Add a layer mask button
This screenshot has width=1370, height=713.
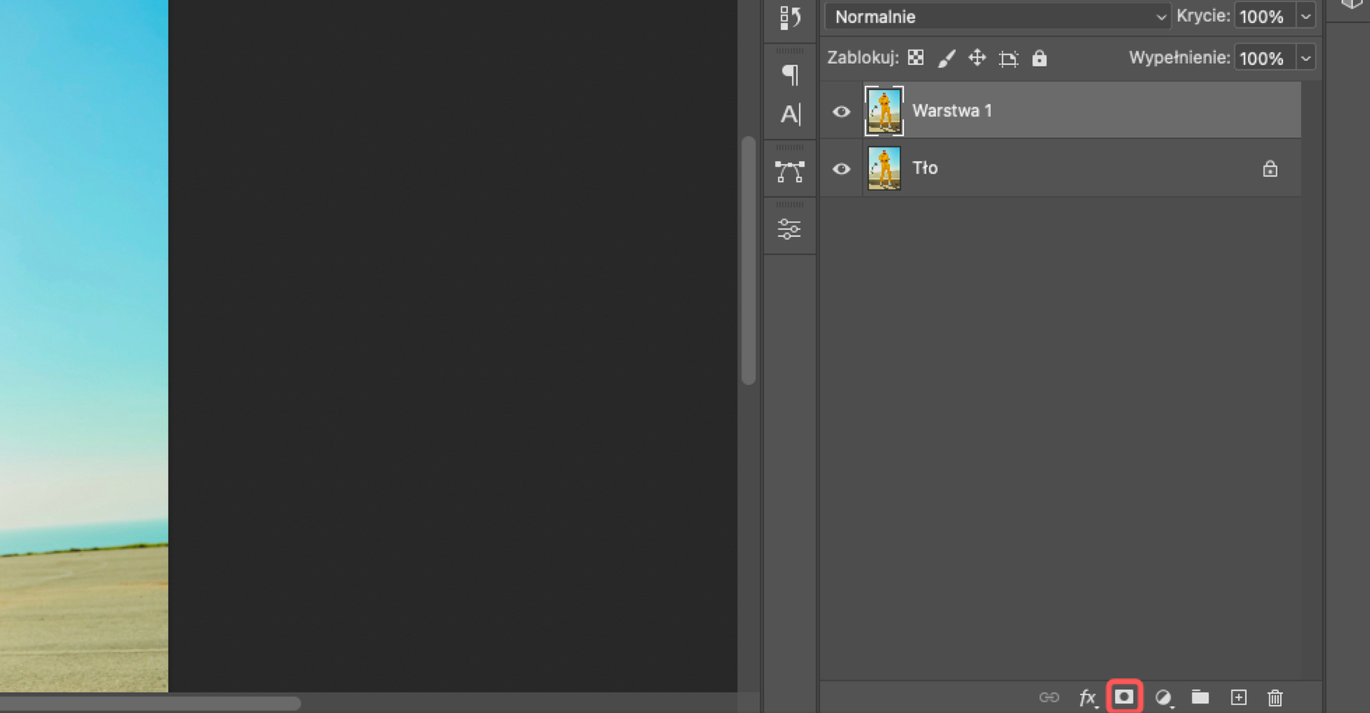pos(1125,697)
